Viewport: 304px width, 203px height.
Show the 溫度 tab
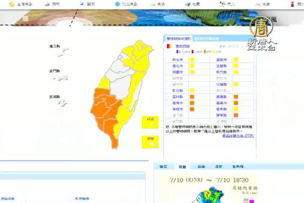pyautogui.click(x=219, y=167)
